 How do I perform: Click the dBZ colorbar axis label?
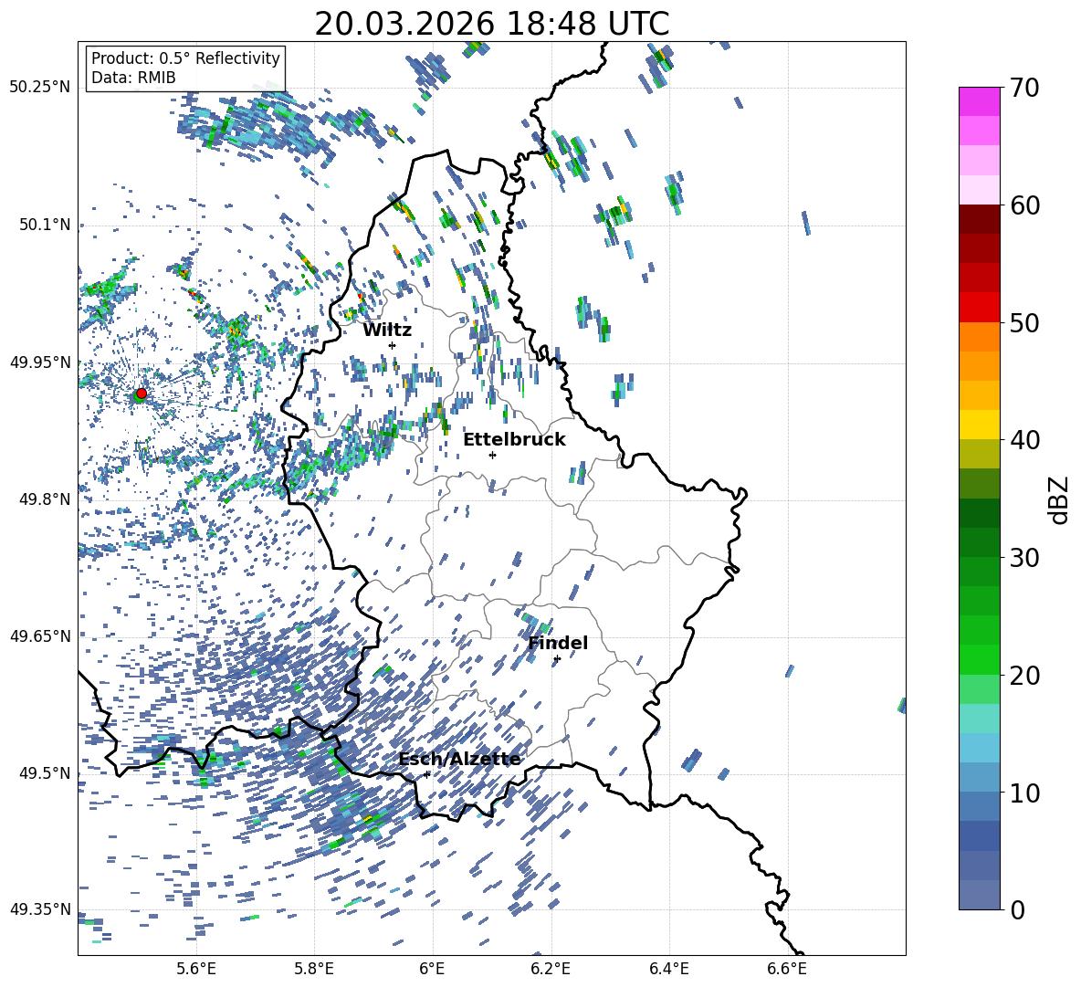tap(1059, 499)
